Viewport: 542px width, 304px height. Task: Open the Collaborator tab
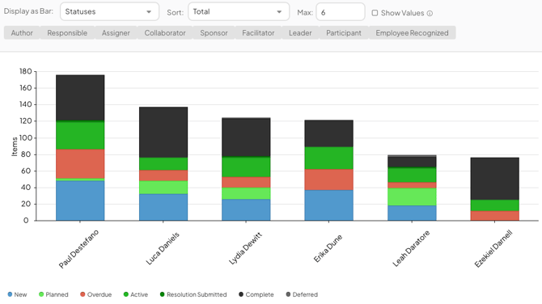[x=165, y=33]
